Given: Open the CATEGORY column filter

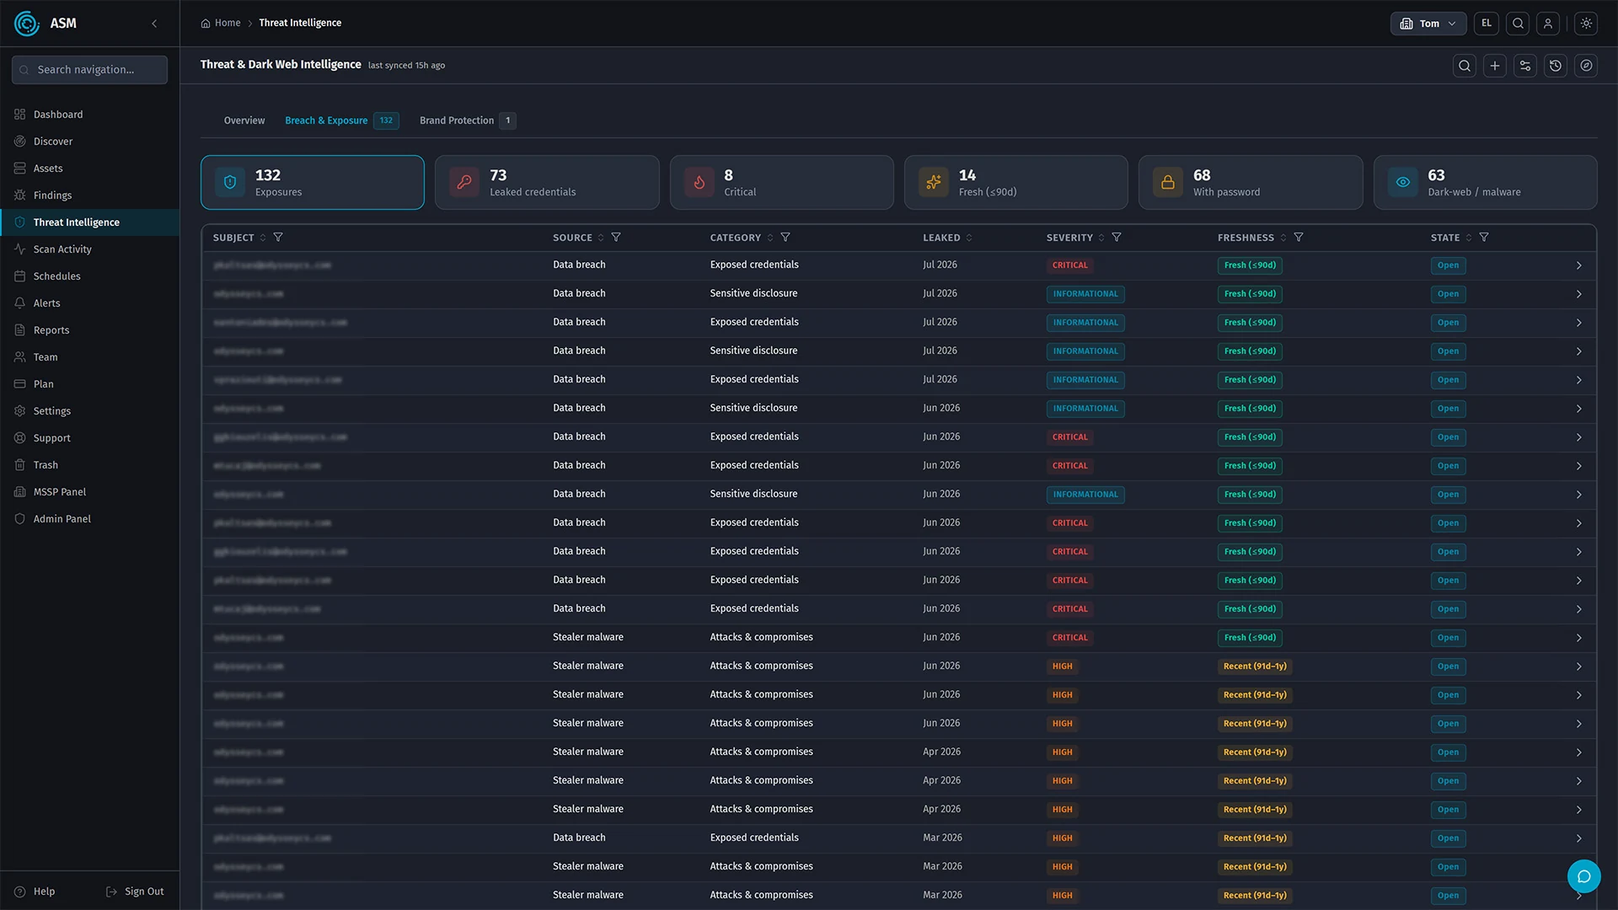Looking at the screenshot, I should [785, 238].
